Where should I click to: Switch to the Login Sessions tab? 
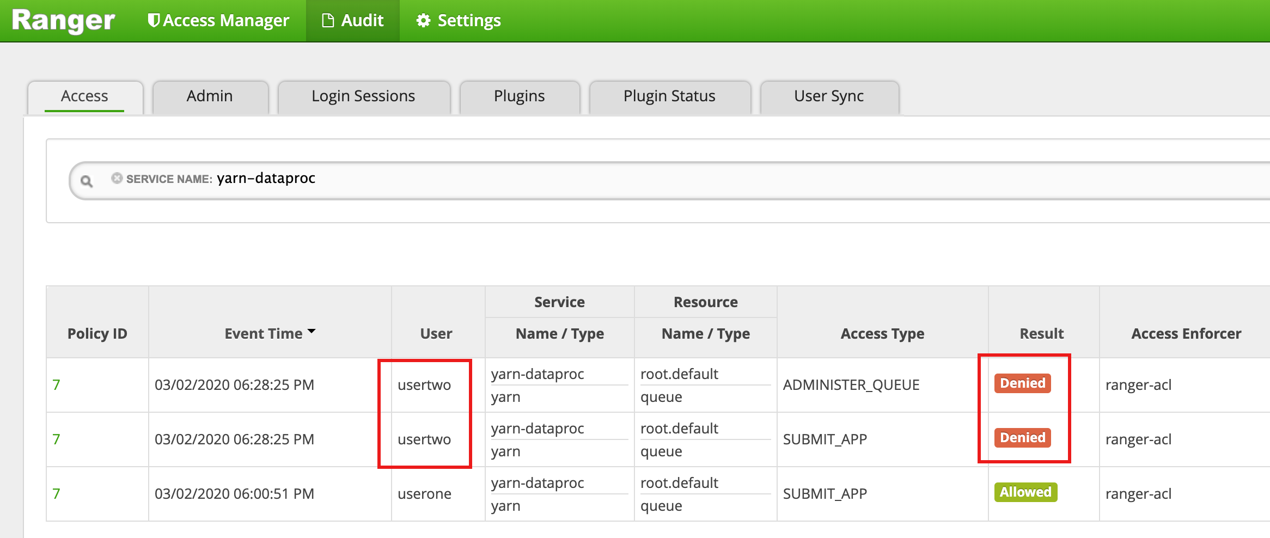363,96
